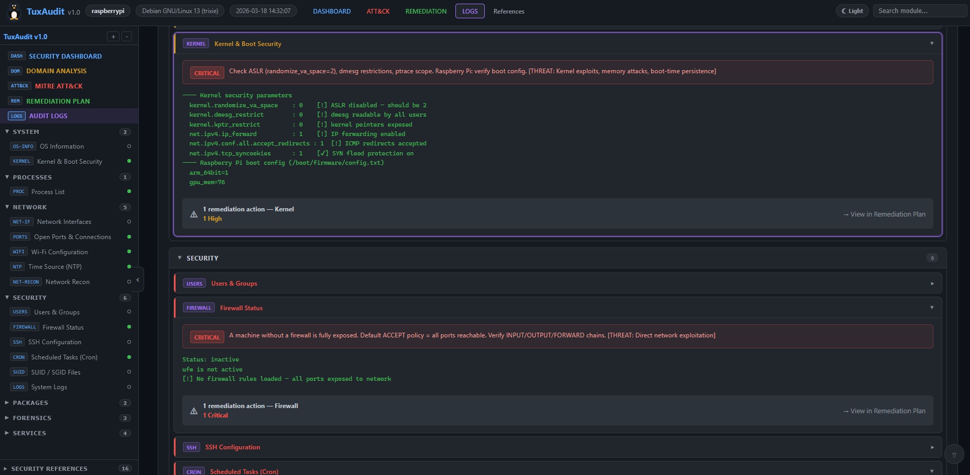Click the KERNEL tag in panel header
The image size is (970, 475).
click(196, 43)
